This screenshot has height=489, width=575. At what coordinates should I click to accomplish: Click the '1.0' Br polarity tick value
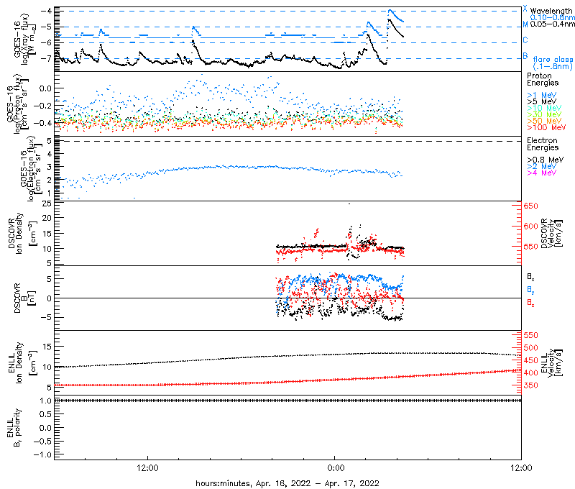(45, 401)
